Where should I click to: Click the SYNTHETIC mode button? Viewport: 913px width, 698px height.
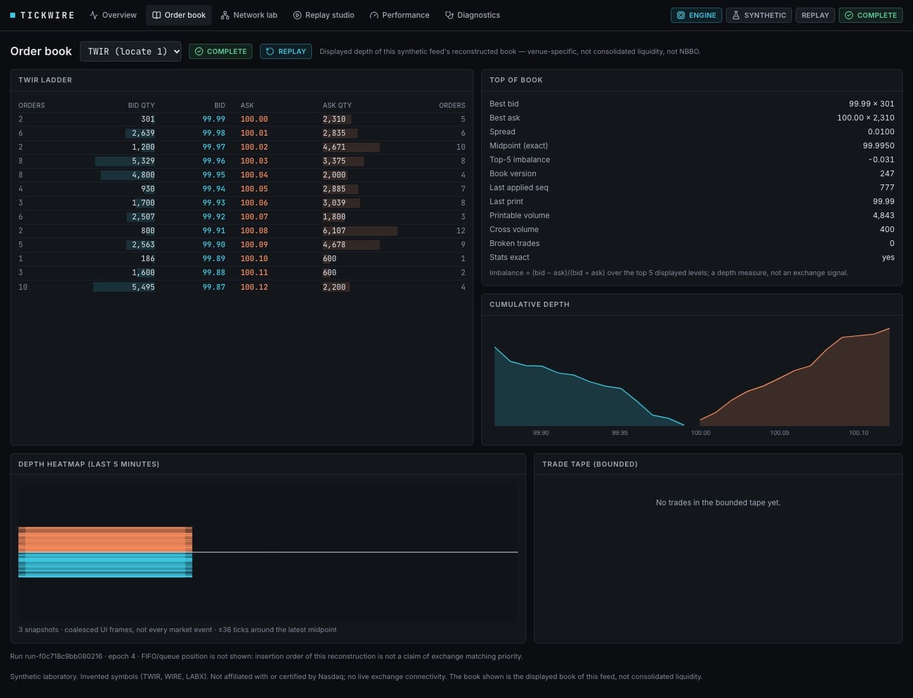pyautogui.click(x=759, y=15)
